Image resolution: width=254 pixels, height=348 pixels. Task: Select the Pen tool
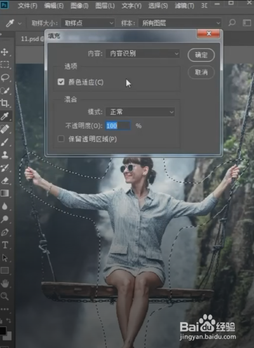coord(4,232)
